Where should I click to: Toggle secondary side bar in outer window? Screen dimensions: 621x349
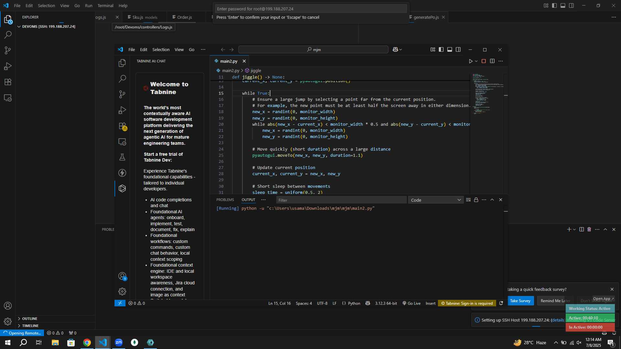coord(572,5)
